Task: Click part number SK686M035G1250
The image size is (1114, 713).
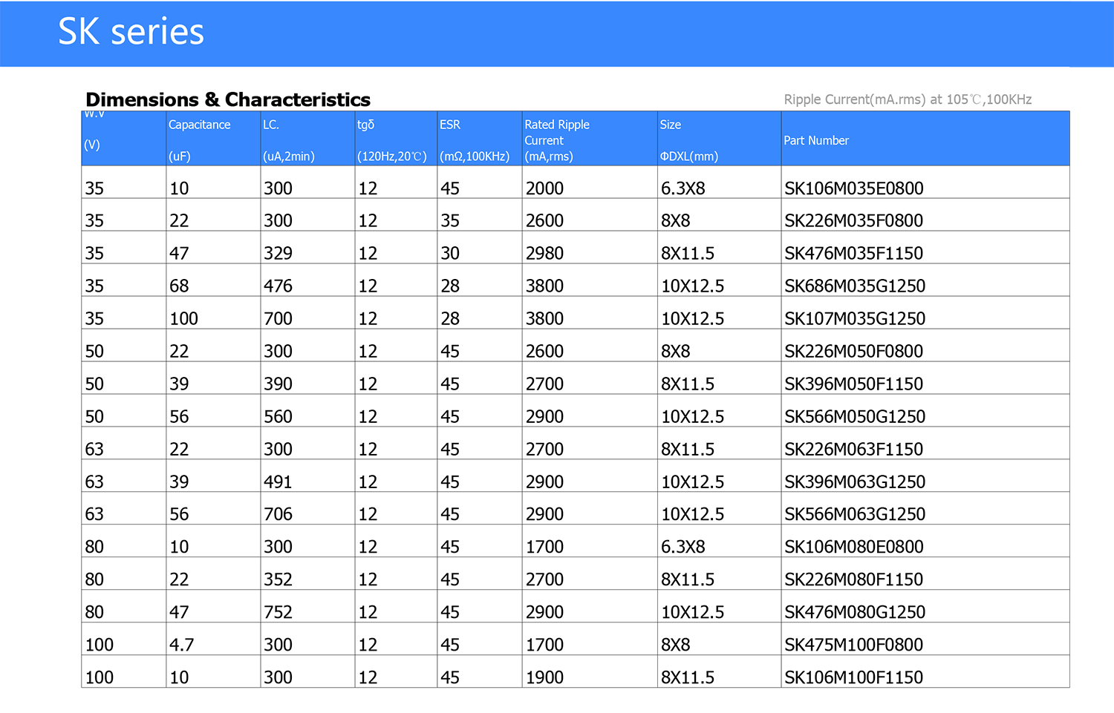Action: (855, 286)
